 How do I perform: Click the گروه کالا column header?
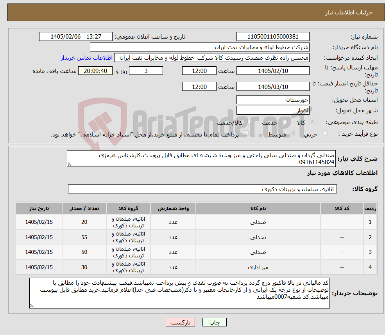tap(128, 208)
